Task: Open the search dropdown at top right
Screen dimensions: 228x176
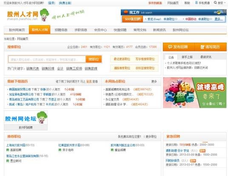Action: (x=220, y=3)
